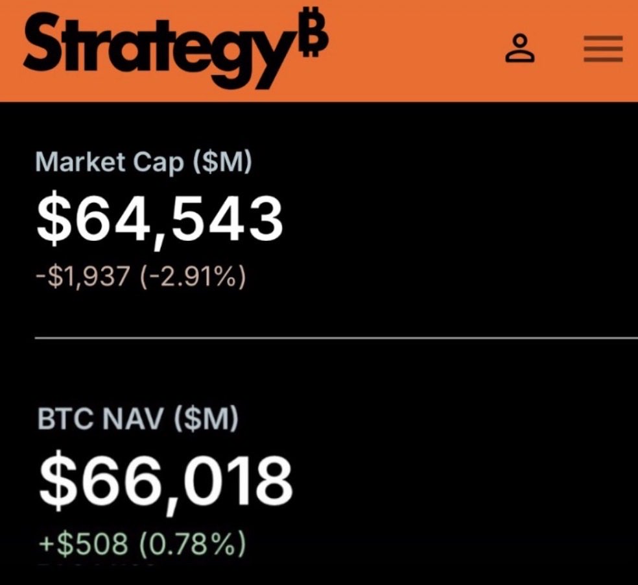Viewport: 638px width, 585px height.
Task: Click the dollar sign before 66,018
Action: (x=56, y=484)
